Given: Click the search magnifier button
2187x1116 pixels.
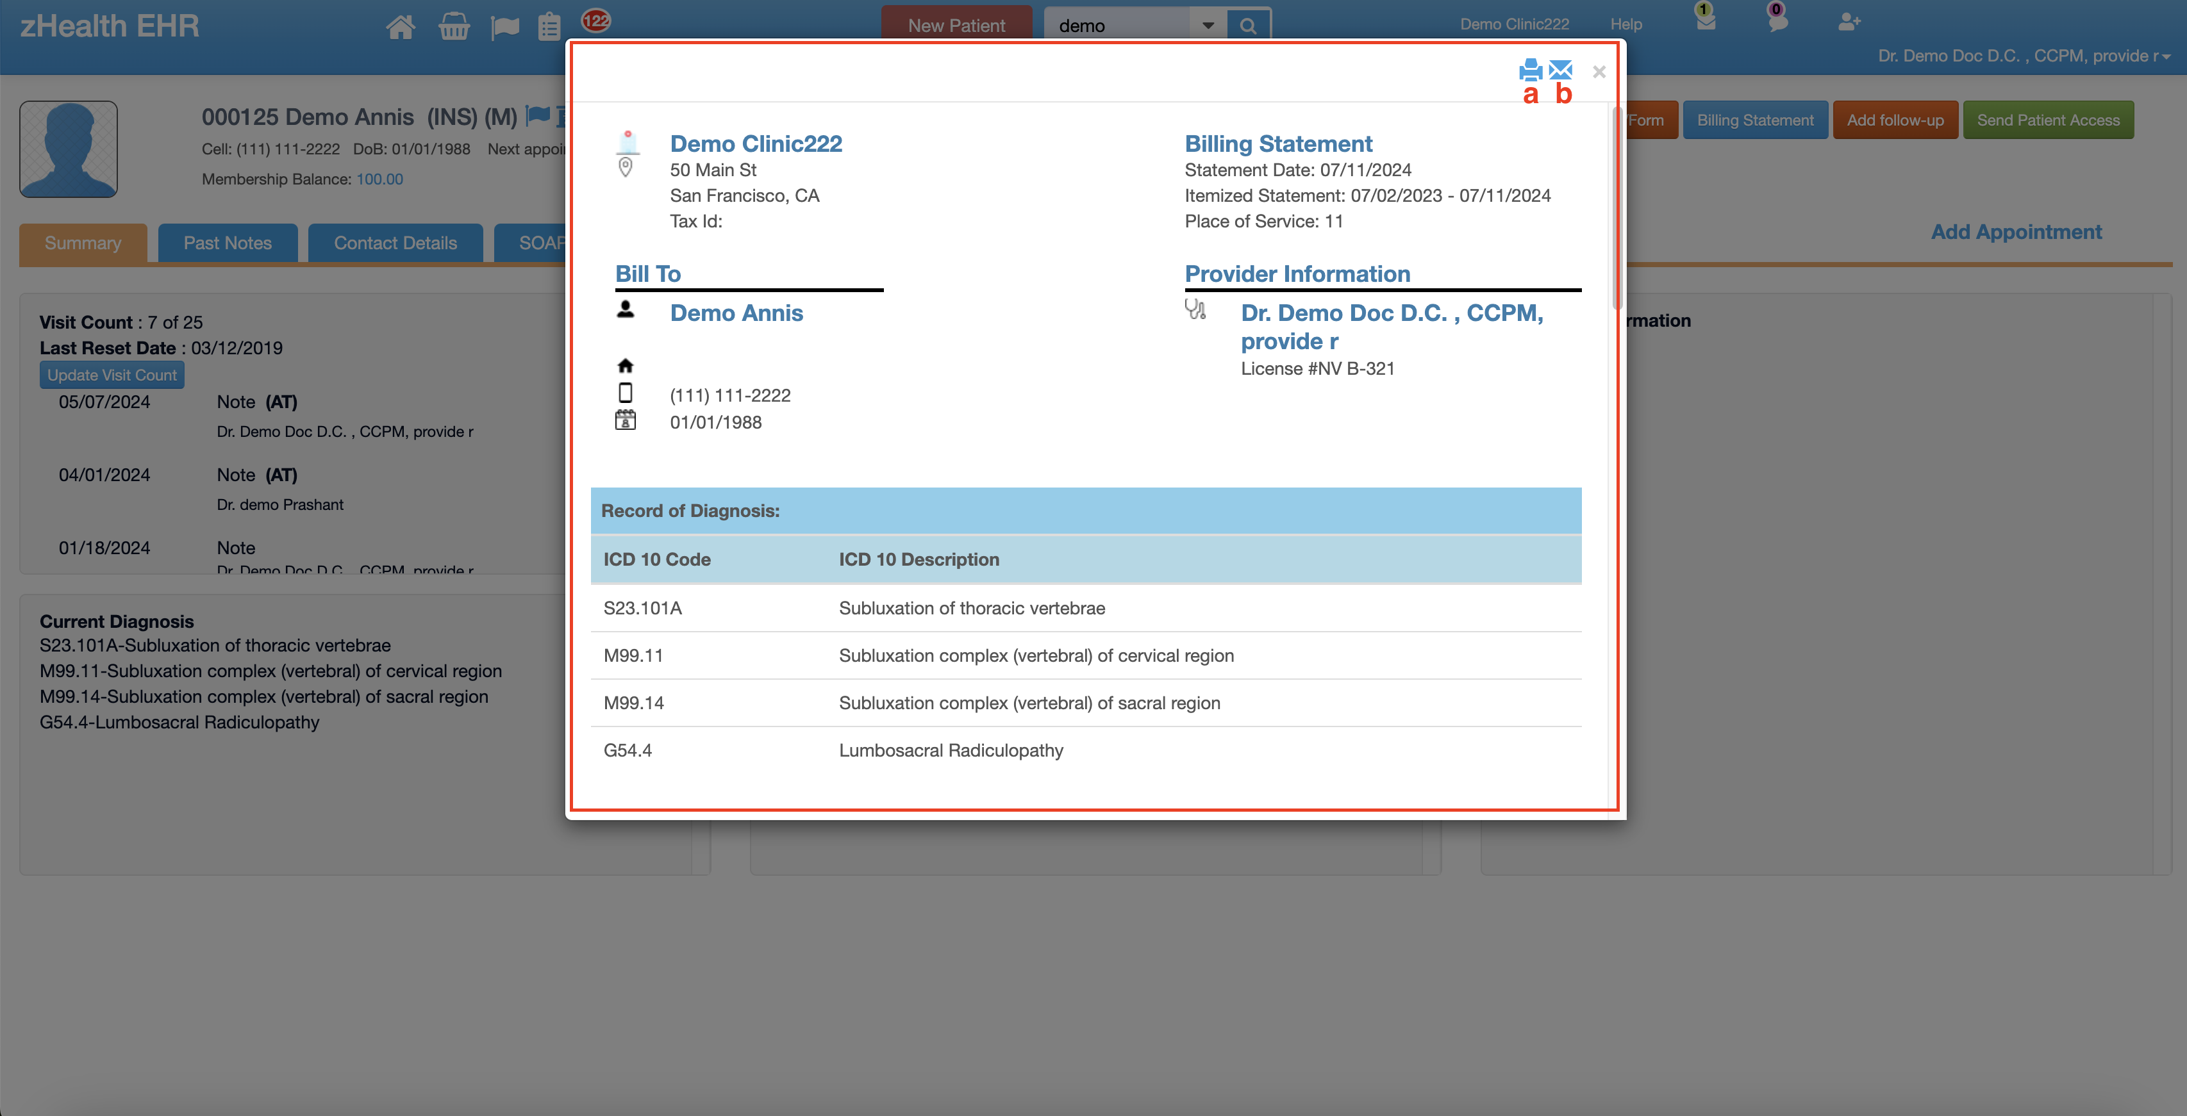Looking at the screenshot, I should coord(1247,26).
